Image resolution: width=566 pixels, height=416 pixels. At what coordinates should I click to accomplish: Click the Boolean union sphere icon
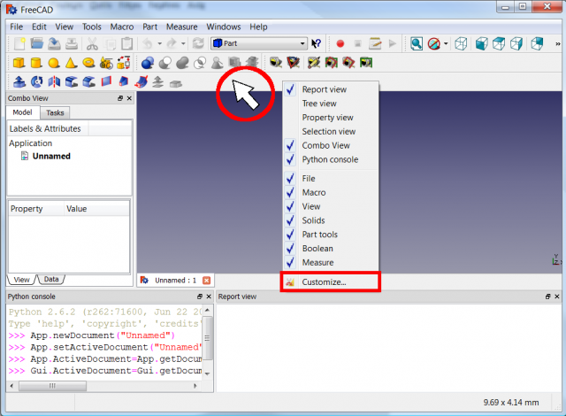[148, 63]
